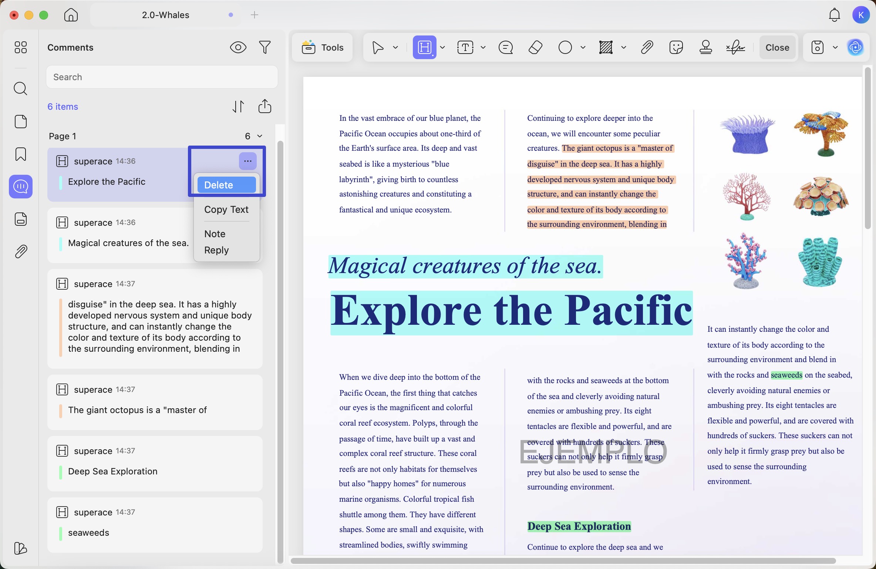Select the Deep Sea Exploration comment
The width and height of the screenshot is (876, 569).
click(x=155, y=464)
